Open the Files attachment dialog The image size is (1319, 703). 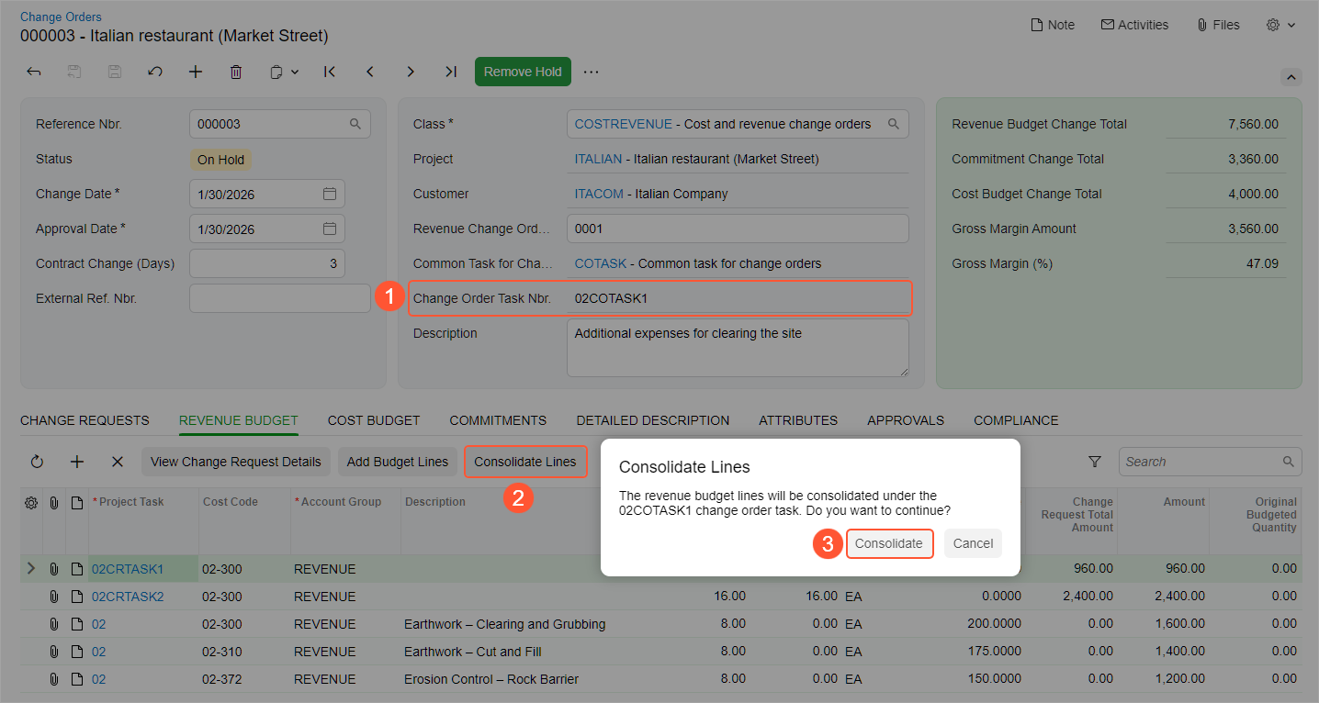pyautogui.click(x=1218, y=25)
